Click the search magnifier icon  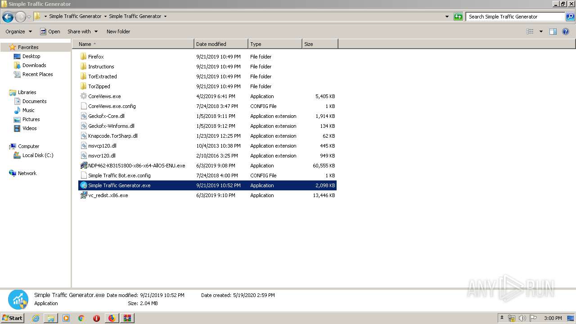click(570, 17)
